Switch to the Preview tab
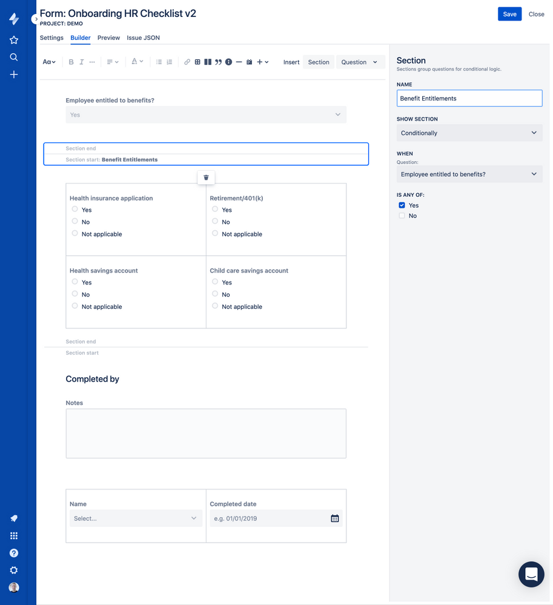Image resolution: width=553 pixels, height=605 pixels. point(108,38)
